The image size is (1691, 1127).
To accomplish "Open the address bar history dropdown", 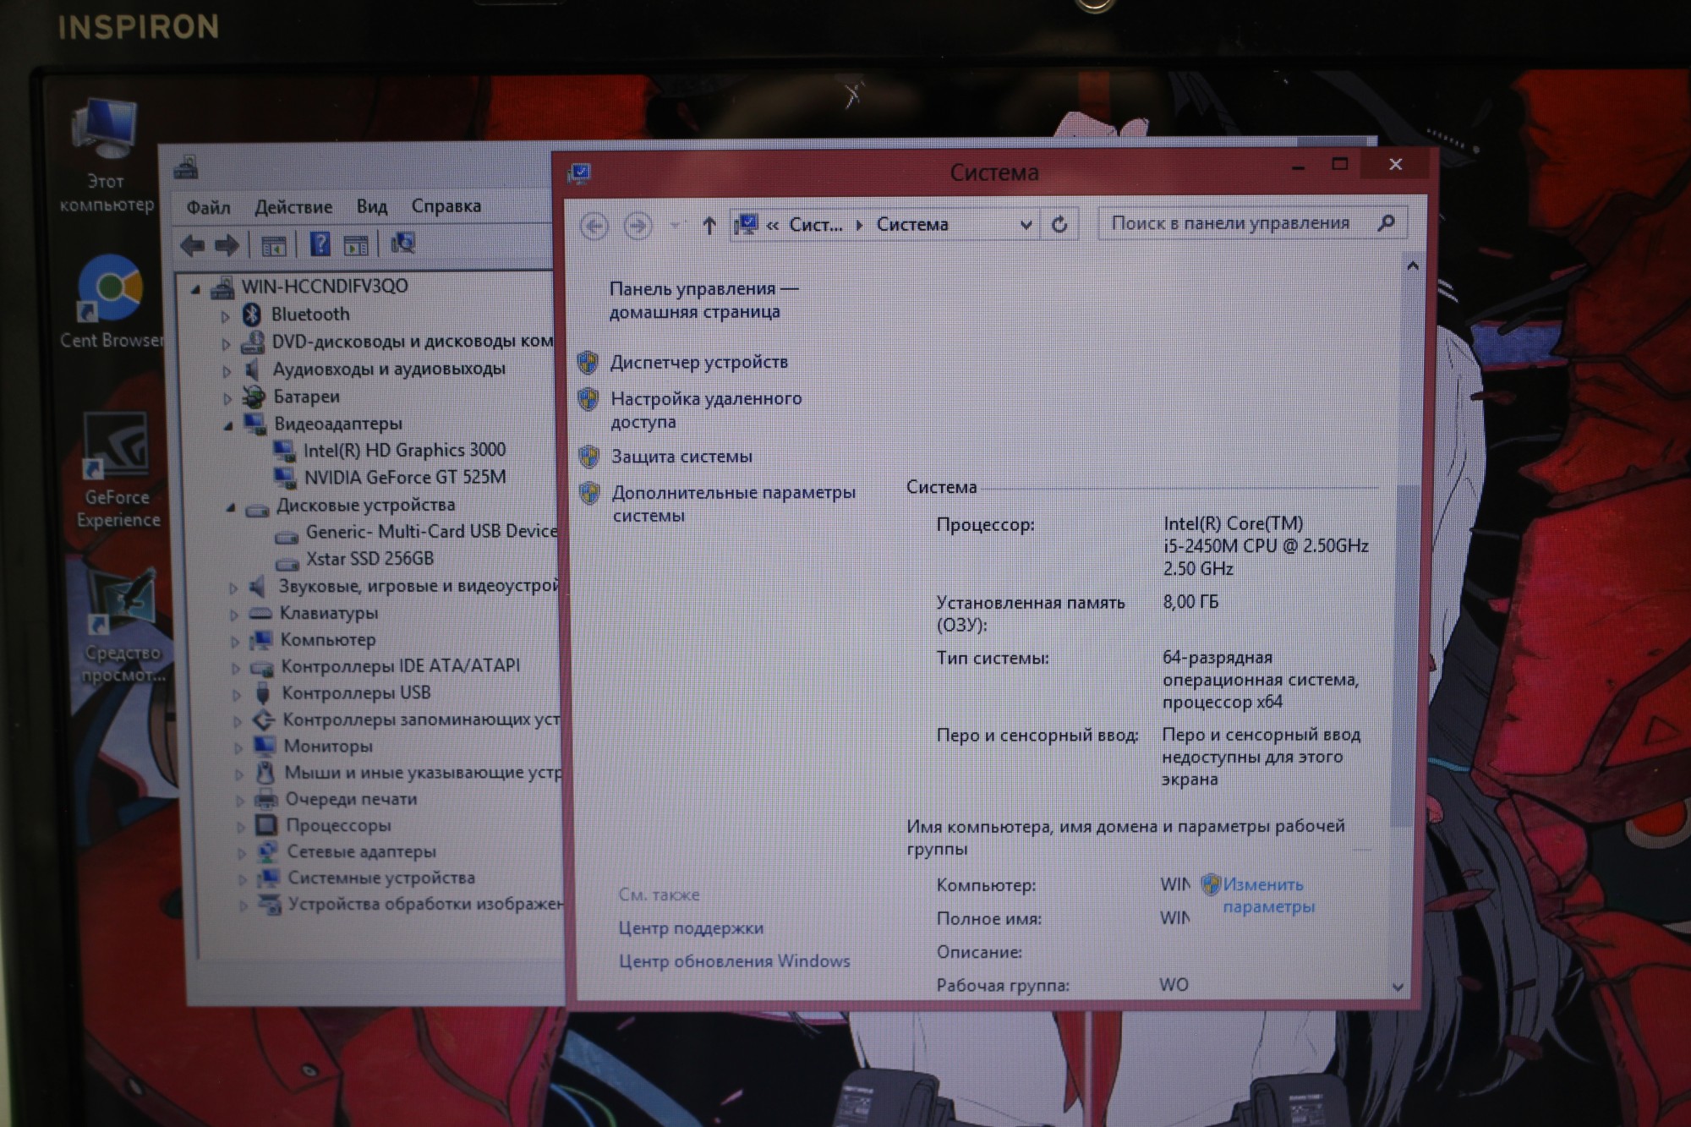I will tap(1025, 225).
